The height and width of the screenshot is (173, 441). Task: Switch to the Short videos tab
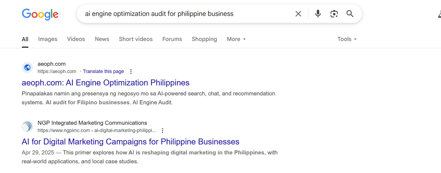136,39
